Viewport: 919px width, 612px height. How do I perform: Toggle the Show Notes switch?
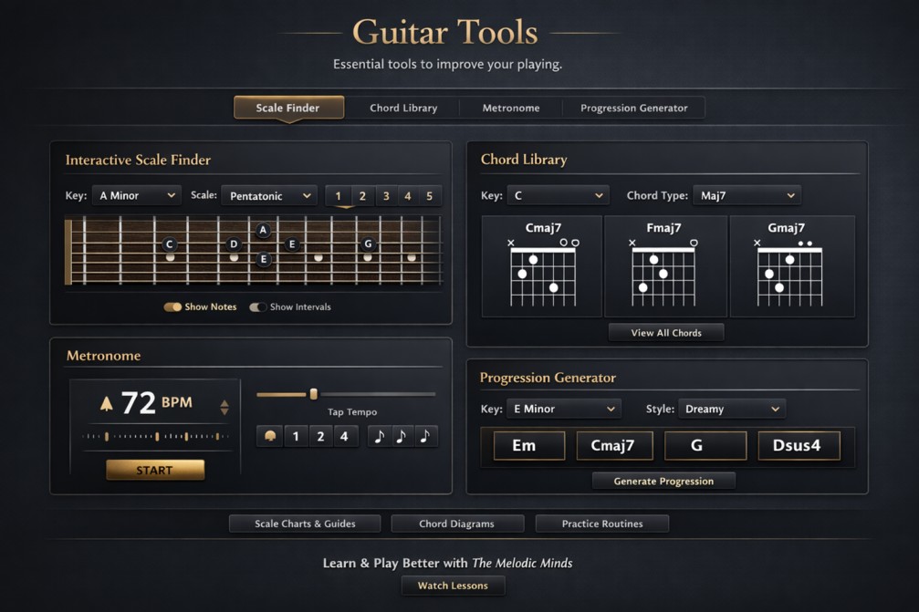[x=172, y=306]
